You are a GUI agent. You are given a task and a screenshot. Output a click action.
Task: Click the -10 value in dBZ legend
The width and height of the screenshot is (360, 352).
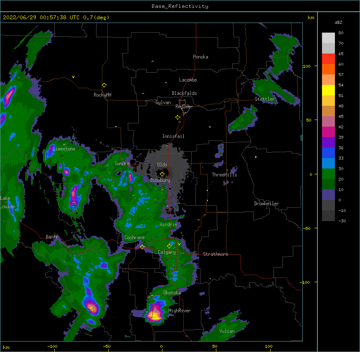click(x=342, y=211)
